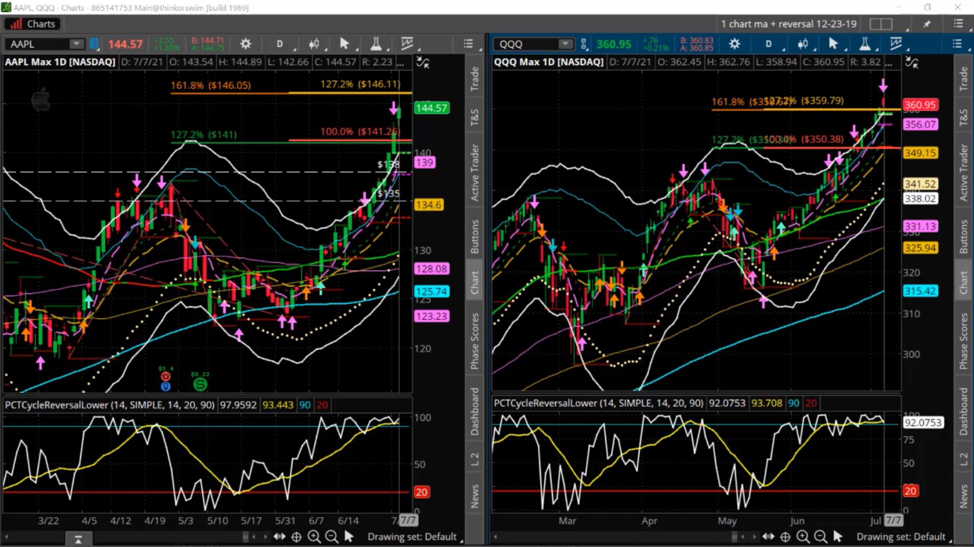Select the QQQ drawing pointer tool
974x547 pixels.
pos(832,44)
